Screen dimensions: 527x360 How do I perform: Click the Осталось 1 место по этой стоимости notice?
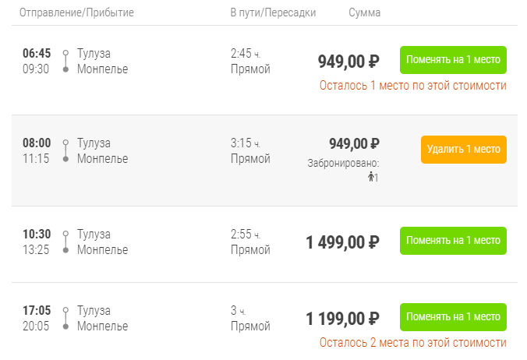coord(412,86)
